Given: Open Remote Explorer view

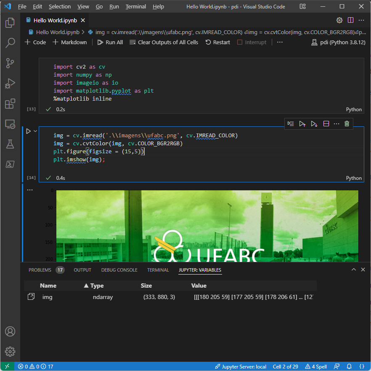Looking at the screenshot, I should pos(10,124).
